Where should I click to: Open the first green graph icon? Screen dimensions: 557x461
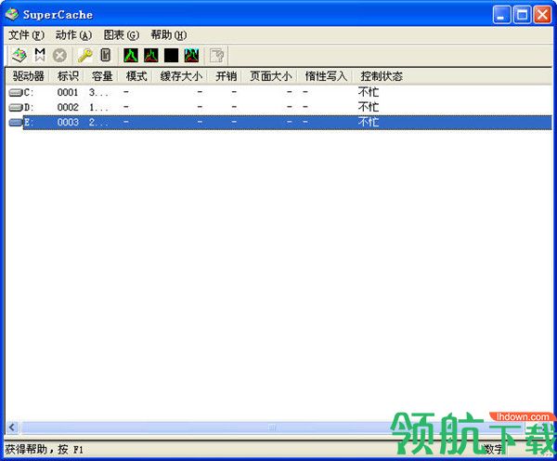pyautogui.click(x=131, y=56)
